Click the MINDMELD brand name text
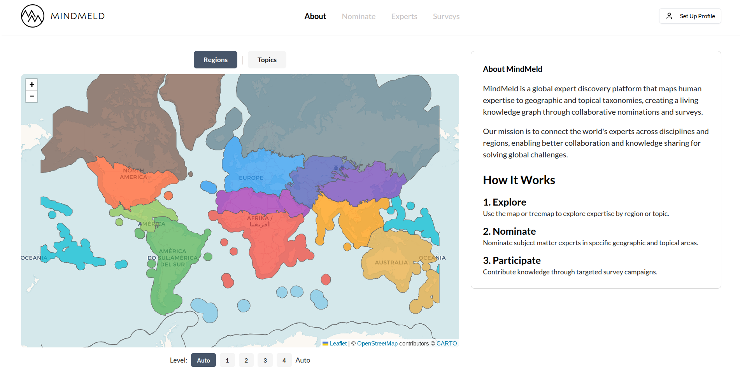The height and width of the screenshot is (382, 740). tap(78, 16)
